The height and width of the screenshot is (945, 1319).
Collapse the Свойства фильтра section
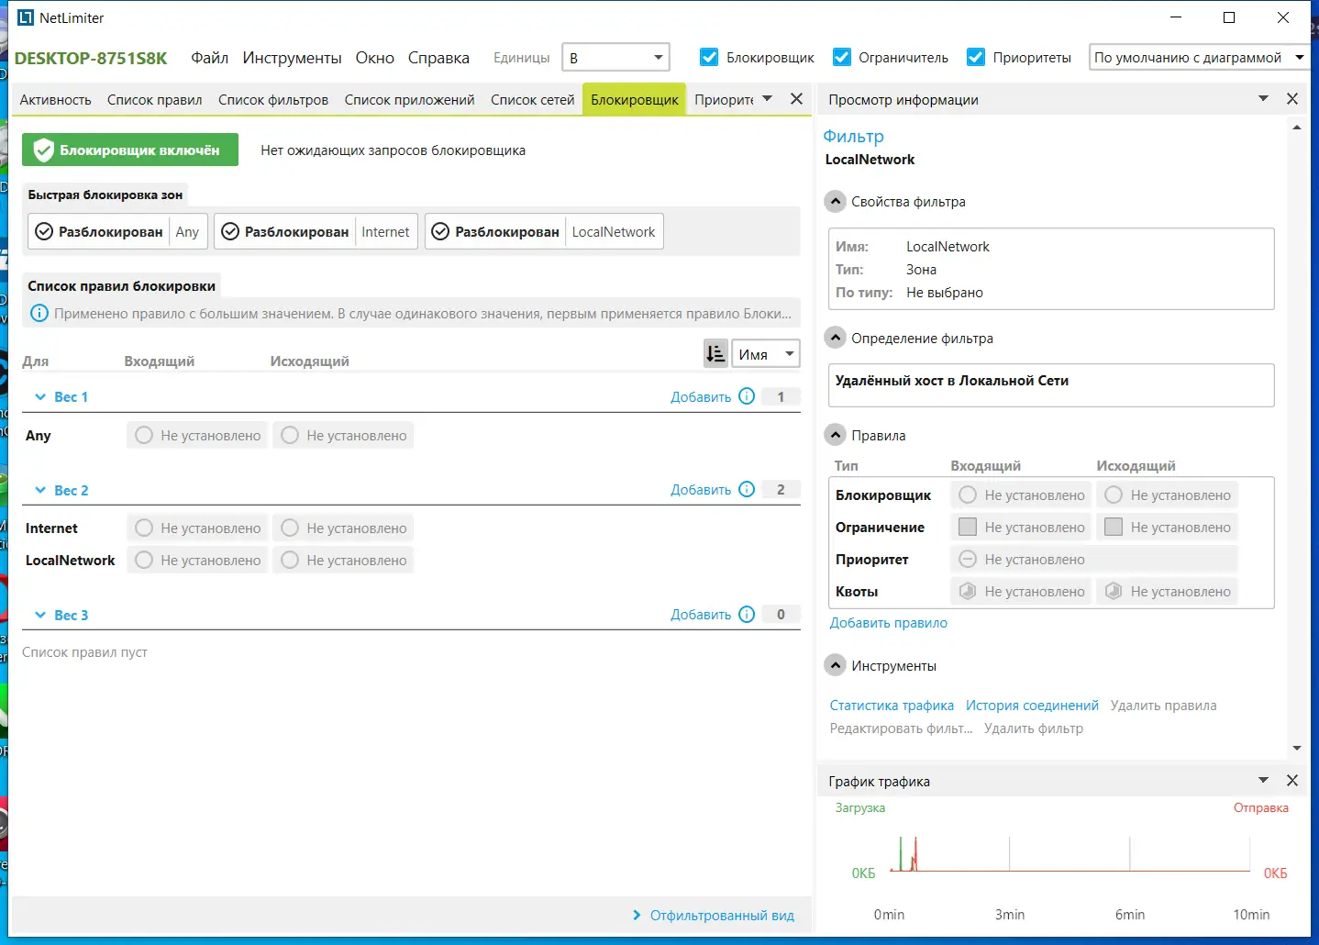click(835, 201)
